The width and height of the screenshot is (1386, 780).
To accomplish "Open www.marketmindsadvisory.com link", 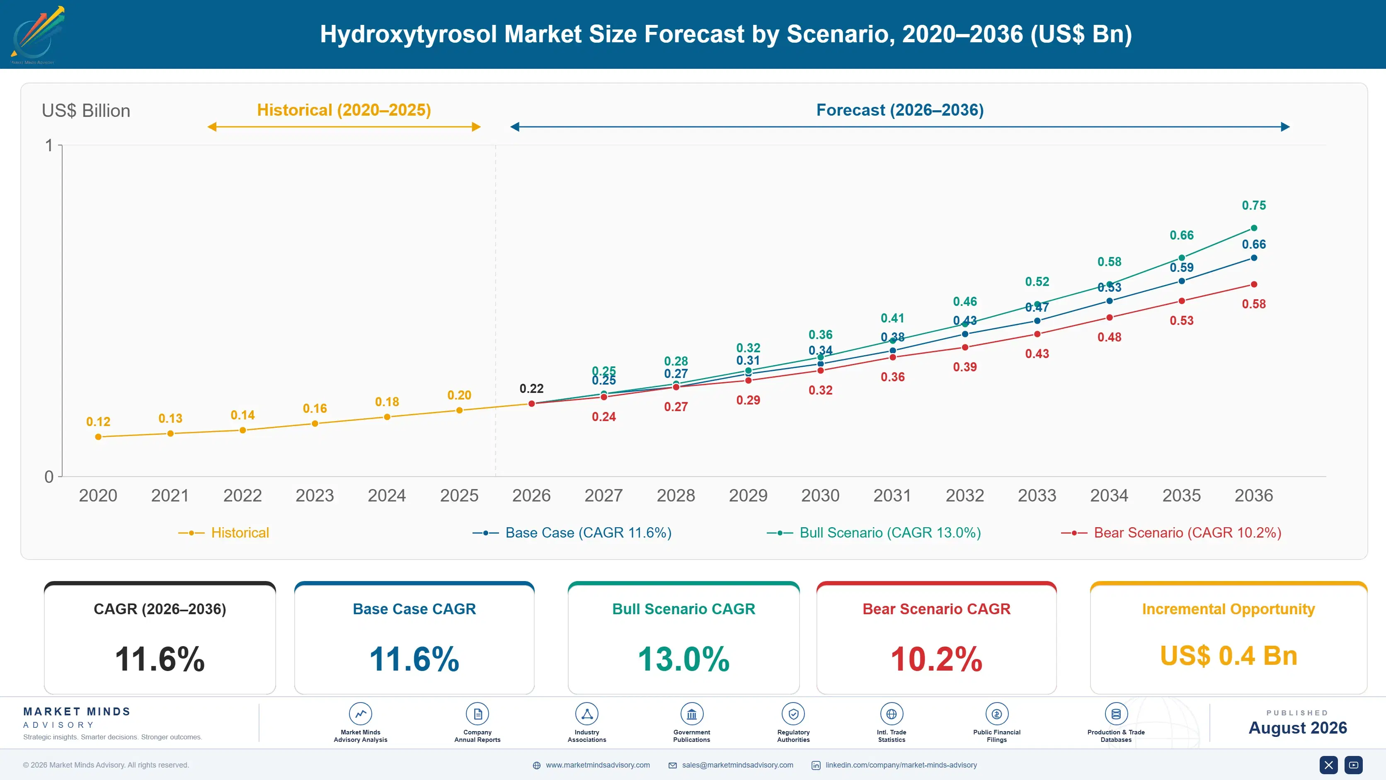I will [598, 765].
